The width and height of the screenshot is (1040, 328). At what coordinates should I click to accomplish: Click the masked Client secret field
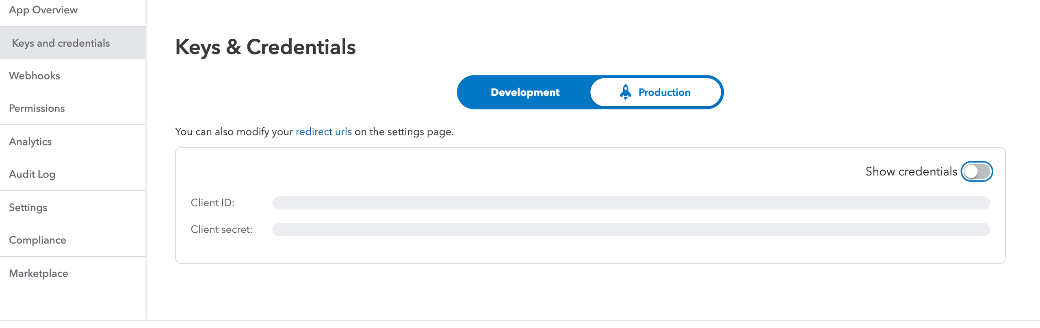click(x=631, y=229)
